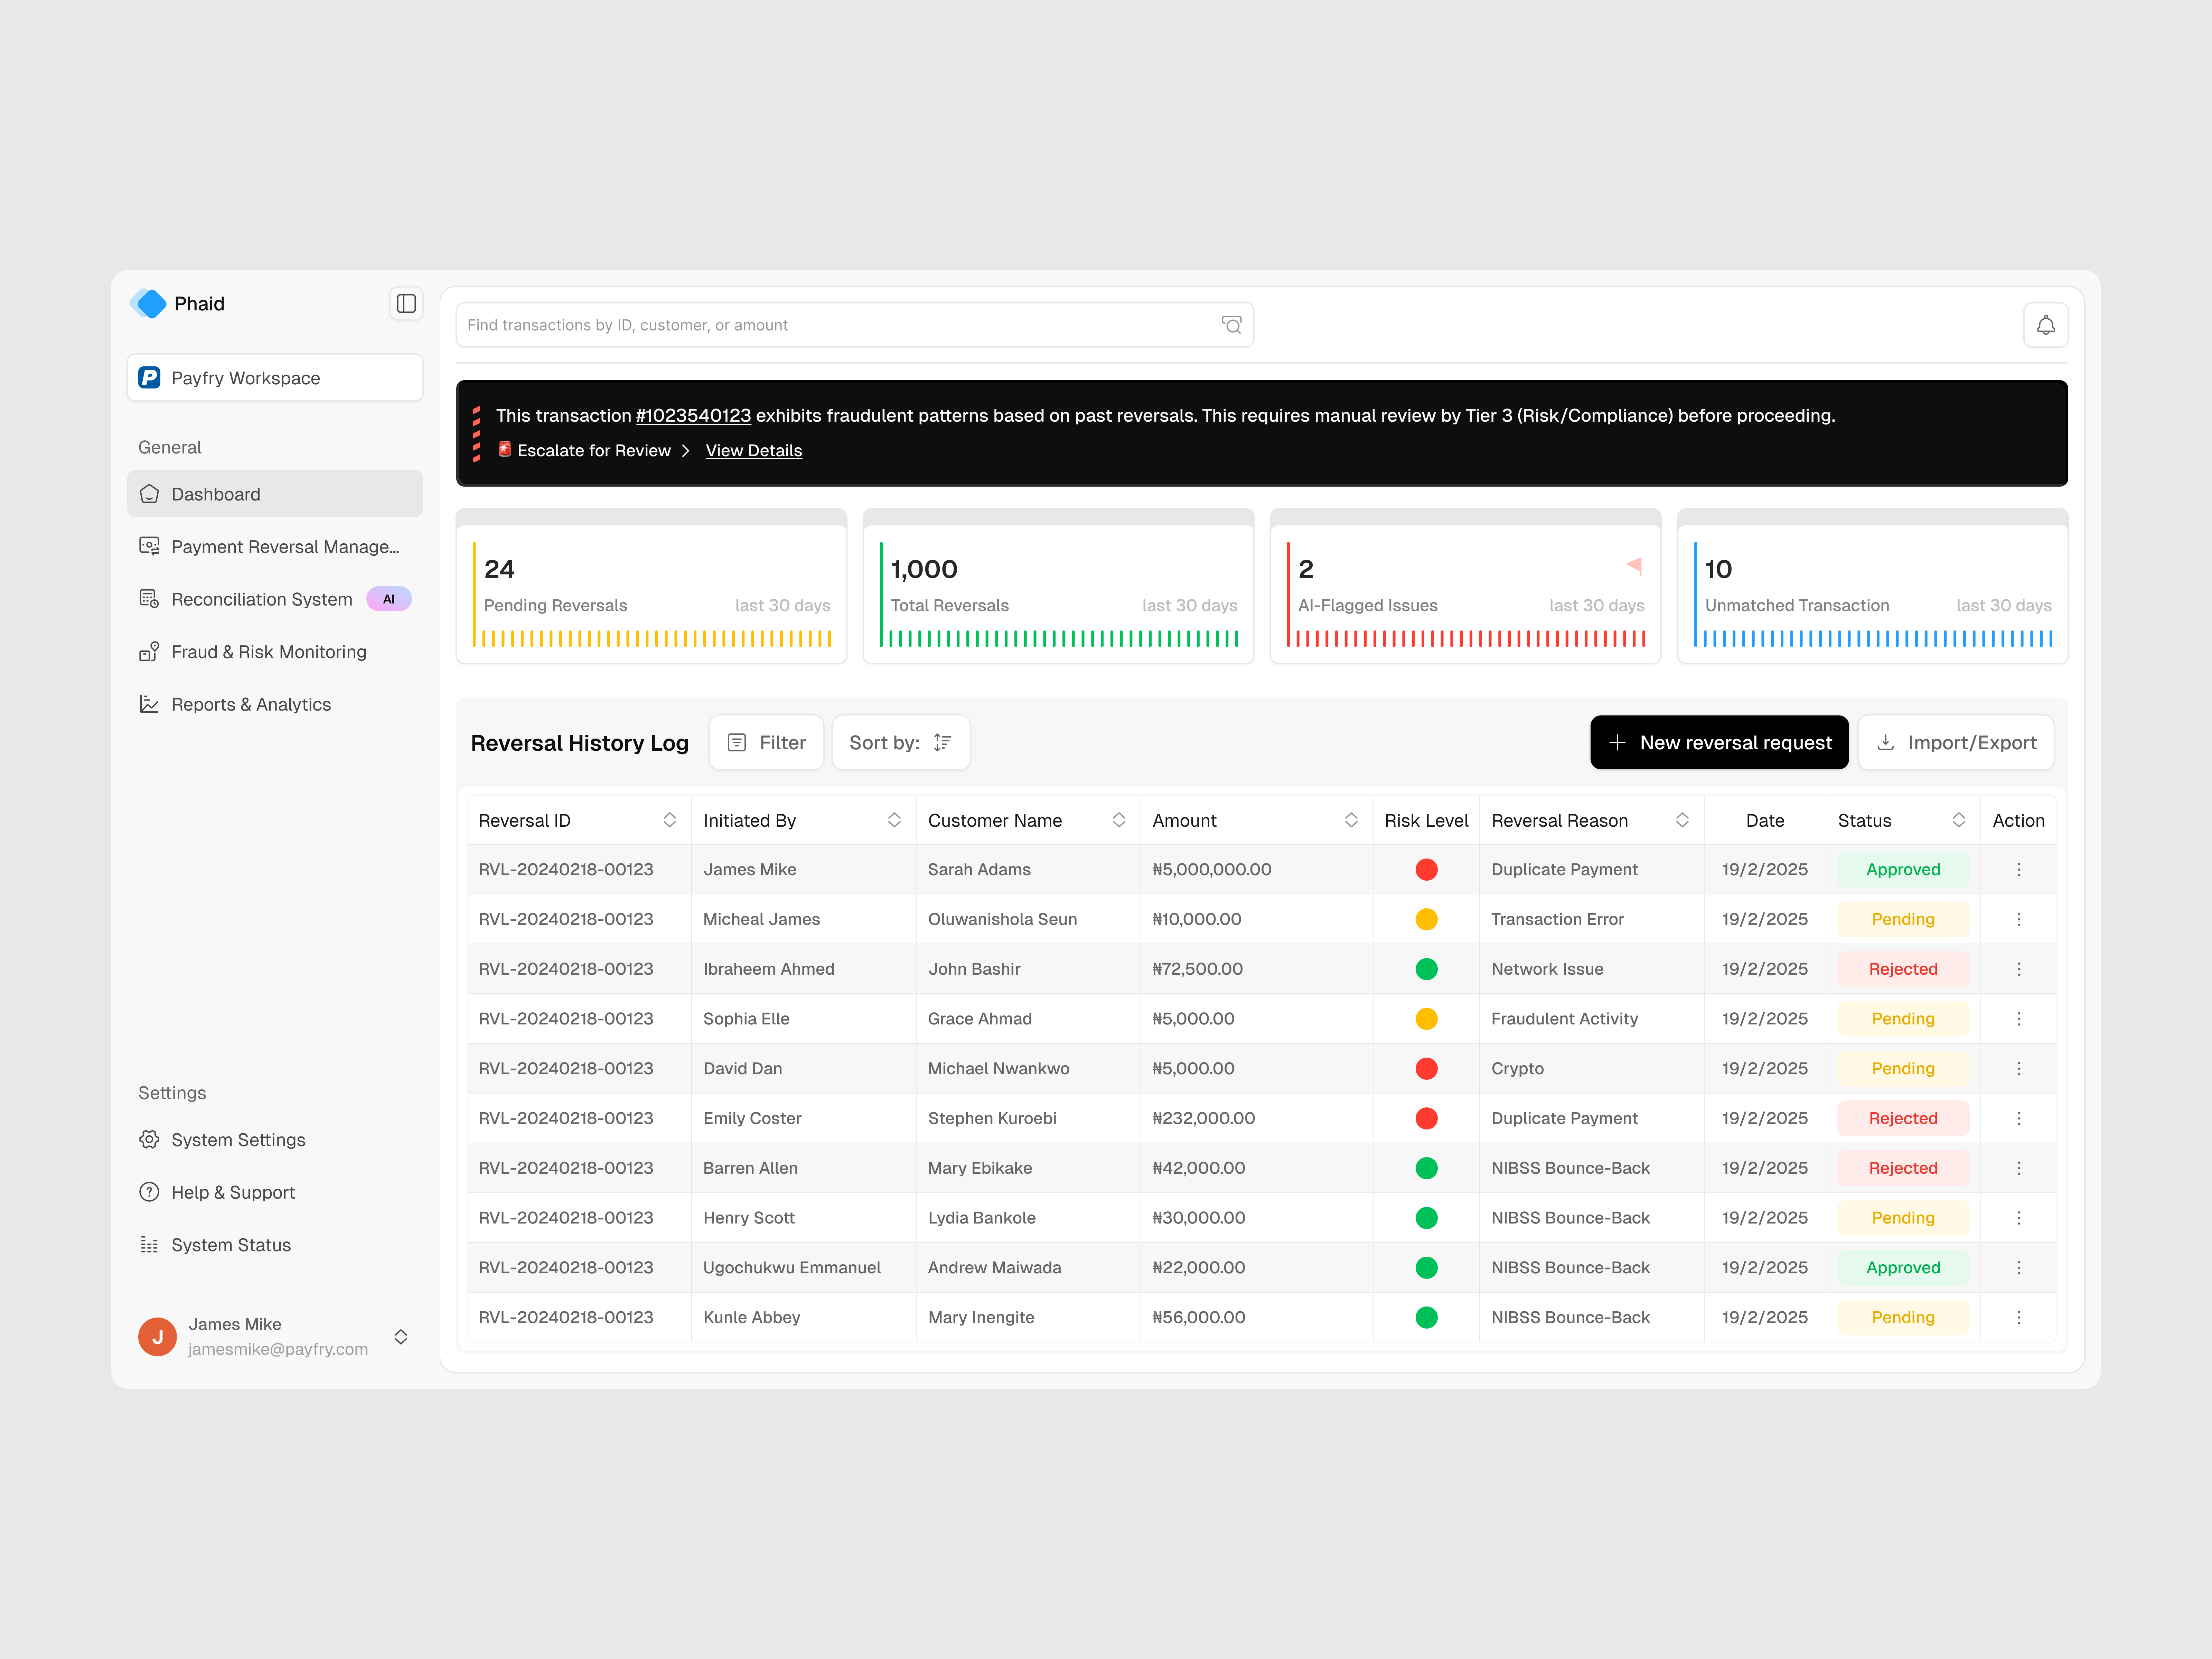This screenshot has width=2212, height=1659.
Task: Open Fraud & Risk Monitoring section
Action: (267, 651)
